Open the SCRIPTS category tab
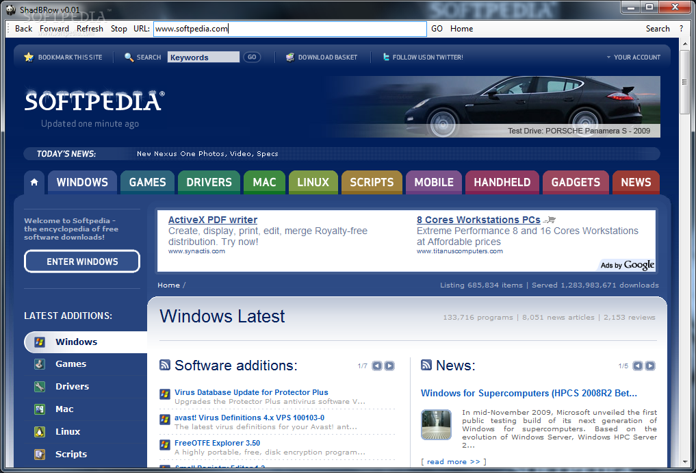The width and height of the screenshot is (696, 473). click(372, 182)
